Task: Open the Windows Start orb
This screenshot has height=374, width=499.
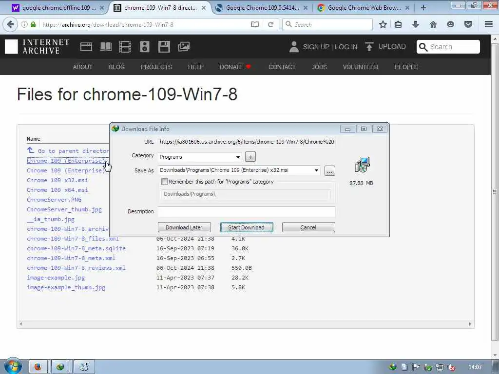Action: pyautogui.click(x=13, y=366)
